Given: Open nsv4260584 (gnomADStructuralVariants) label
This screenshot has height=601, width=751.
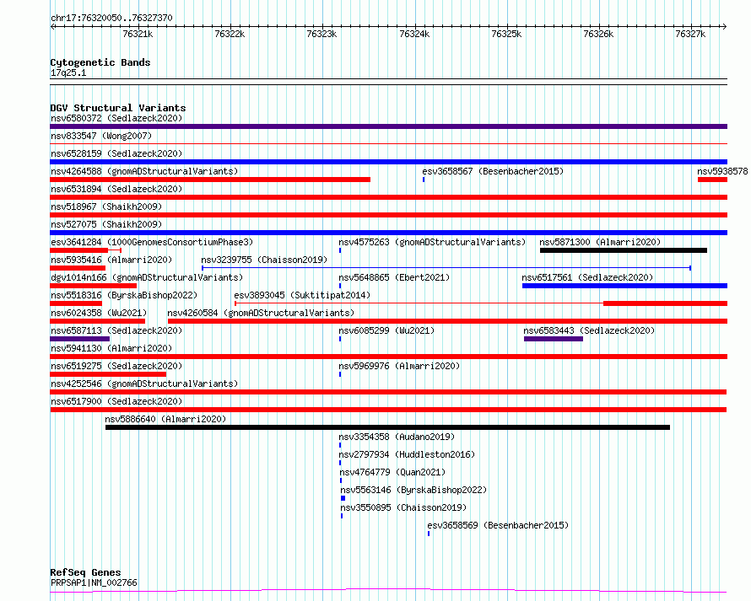Looking at the screenshot, I should pos(261,313).
